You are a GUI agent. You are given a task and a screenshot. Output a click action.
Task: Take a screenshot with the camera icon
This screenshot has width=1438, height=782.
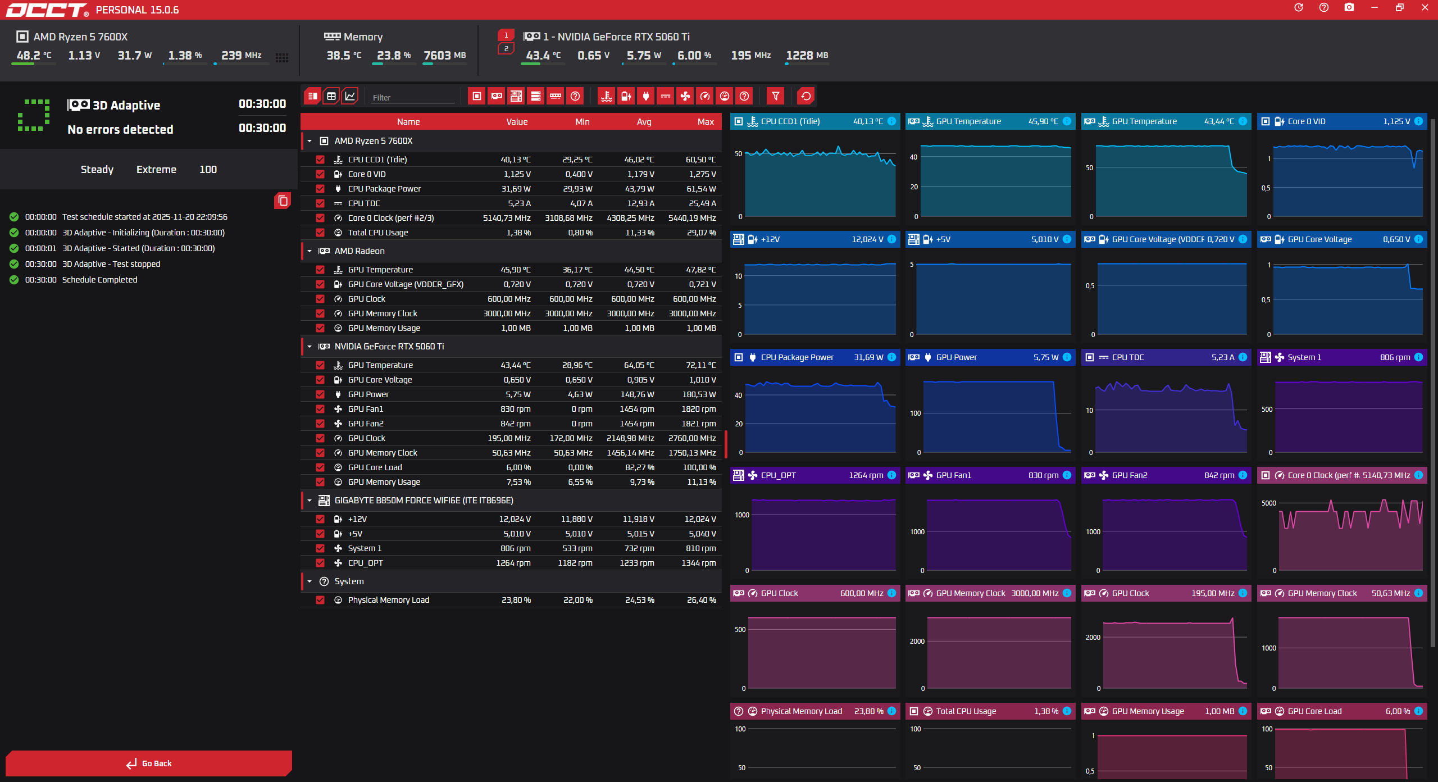1349,8
